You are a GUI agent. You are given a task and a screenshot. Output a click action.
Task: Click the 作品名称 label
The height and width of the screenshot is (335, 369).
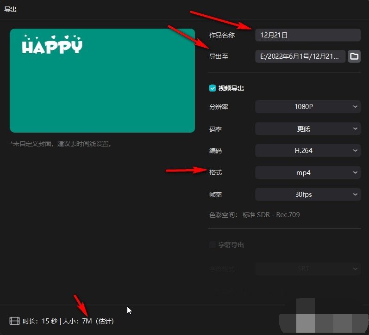pos(222,35)
